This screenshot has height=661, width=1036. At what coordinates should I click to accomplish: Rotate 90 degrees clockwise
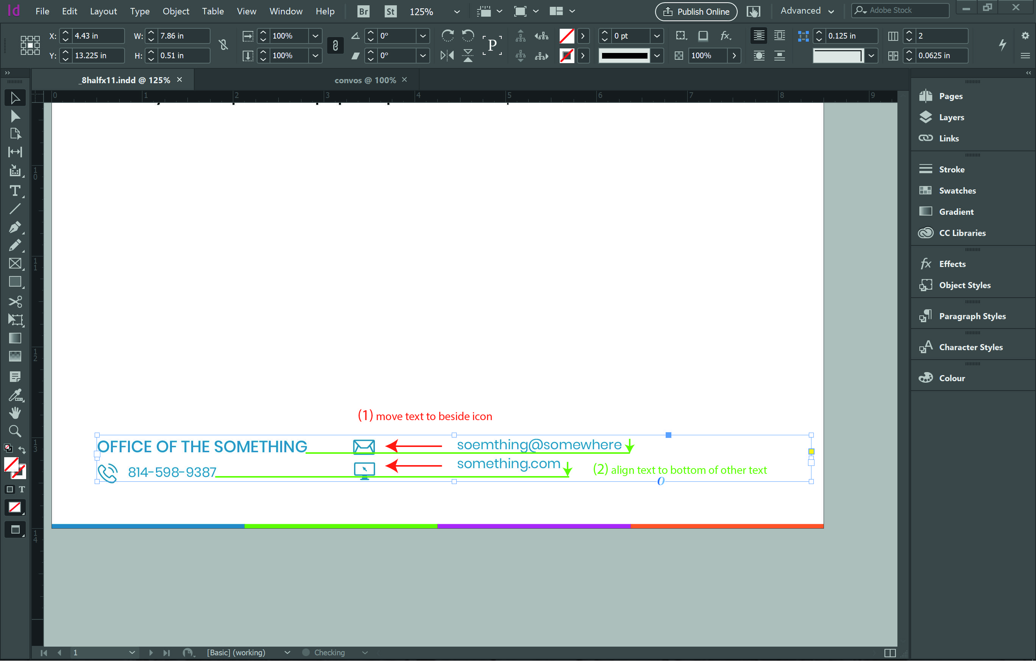(x=448, y=35)
